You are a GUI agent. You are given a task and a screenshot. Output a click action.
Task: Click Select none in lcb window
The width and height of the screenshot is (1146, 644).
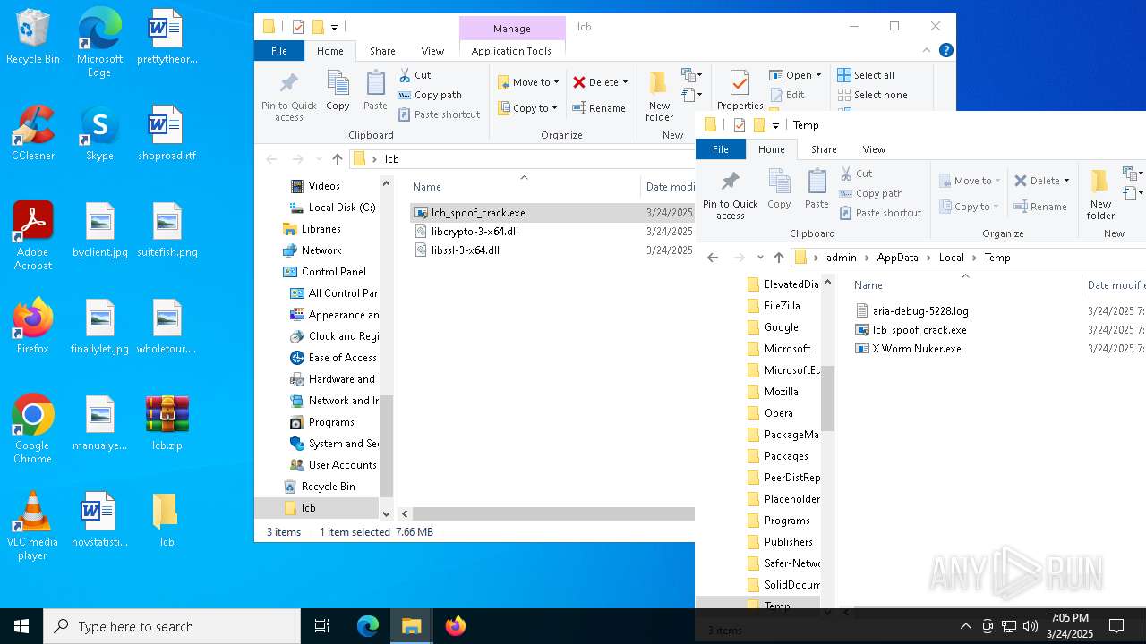[872, 95]
